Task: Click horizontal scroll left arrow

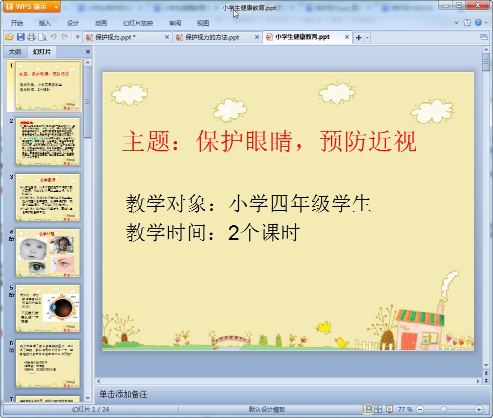Action: pos(98,381)
